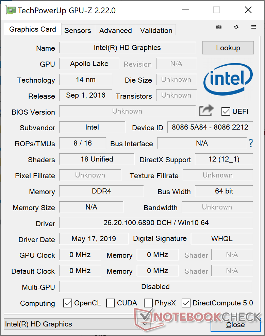Click the Intel logo
Screen dimensions: 265x336
coord(228,79)
